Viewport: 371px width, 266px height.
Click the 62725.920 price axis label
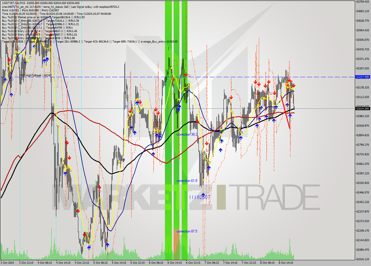pyautogui.click(x=363, y=154)
